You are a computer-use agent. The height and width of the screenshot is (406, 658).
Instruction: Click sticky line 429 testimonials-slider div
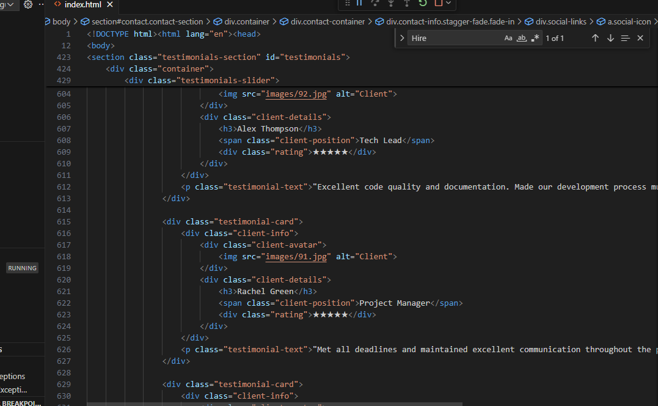(202, 80)
